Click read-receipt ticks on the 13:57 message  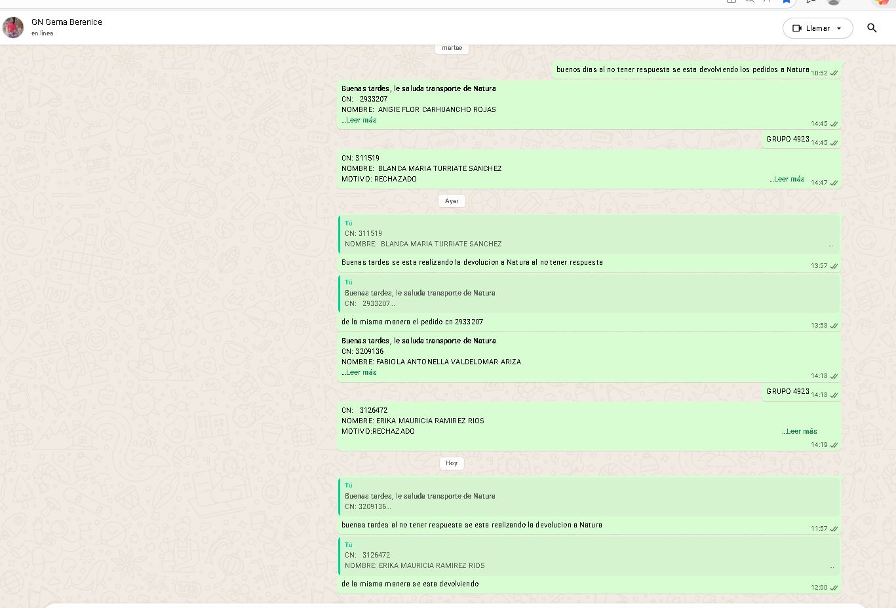point(834,266)
